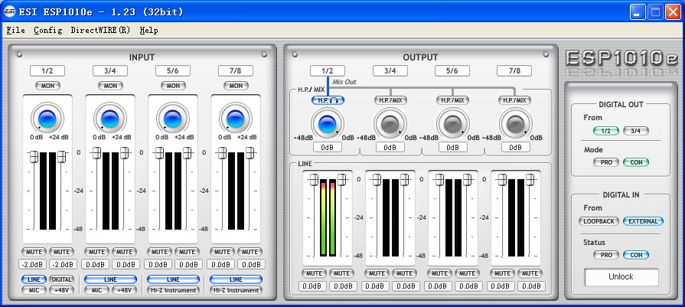Enable +48V phantom power on input 3/4
Image resolution: width=685 pixels, height=307 pixels.
(x=125, y=290)
